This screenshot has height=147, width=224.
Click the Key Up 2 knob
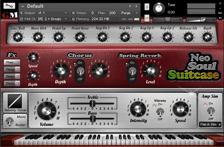(167, 37)
